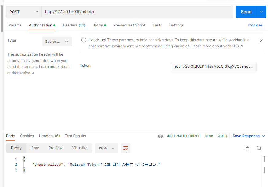Viewport: 268px width, 187px height.
Task: Copy the response body to clipboard
Action: pyautogui.click(x=247, y=148)
